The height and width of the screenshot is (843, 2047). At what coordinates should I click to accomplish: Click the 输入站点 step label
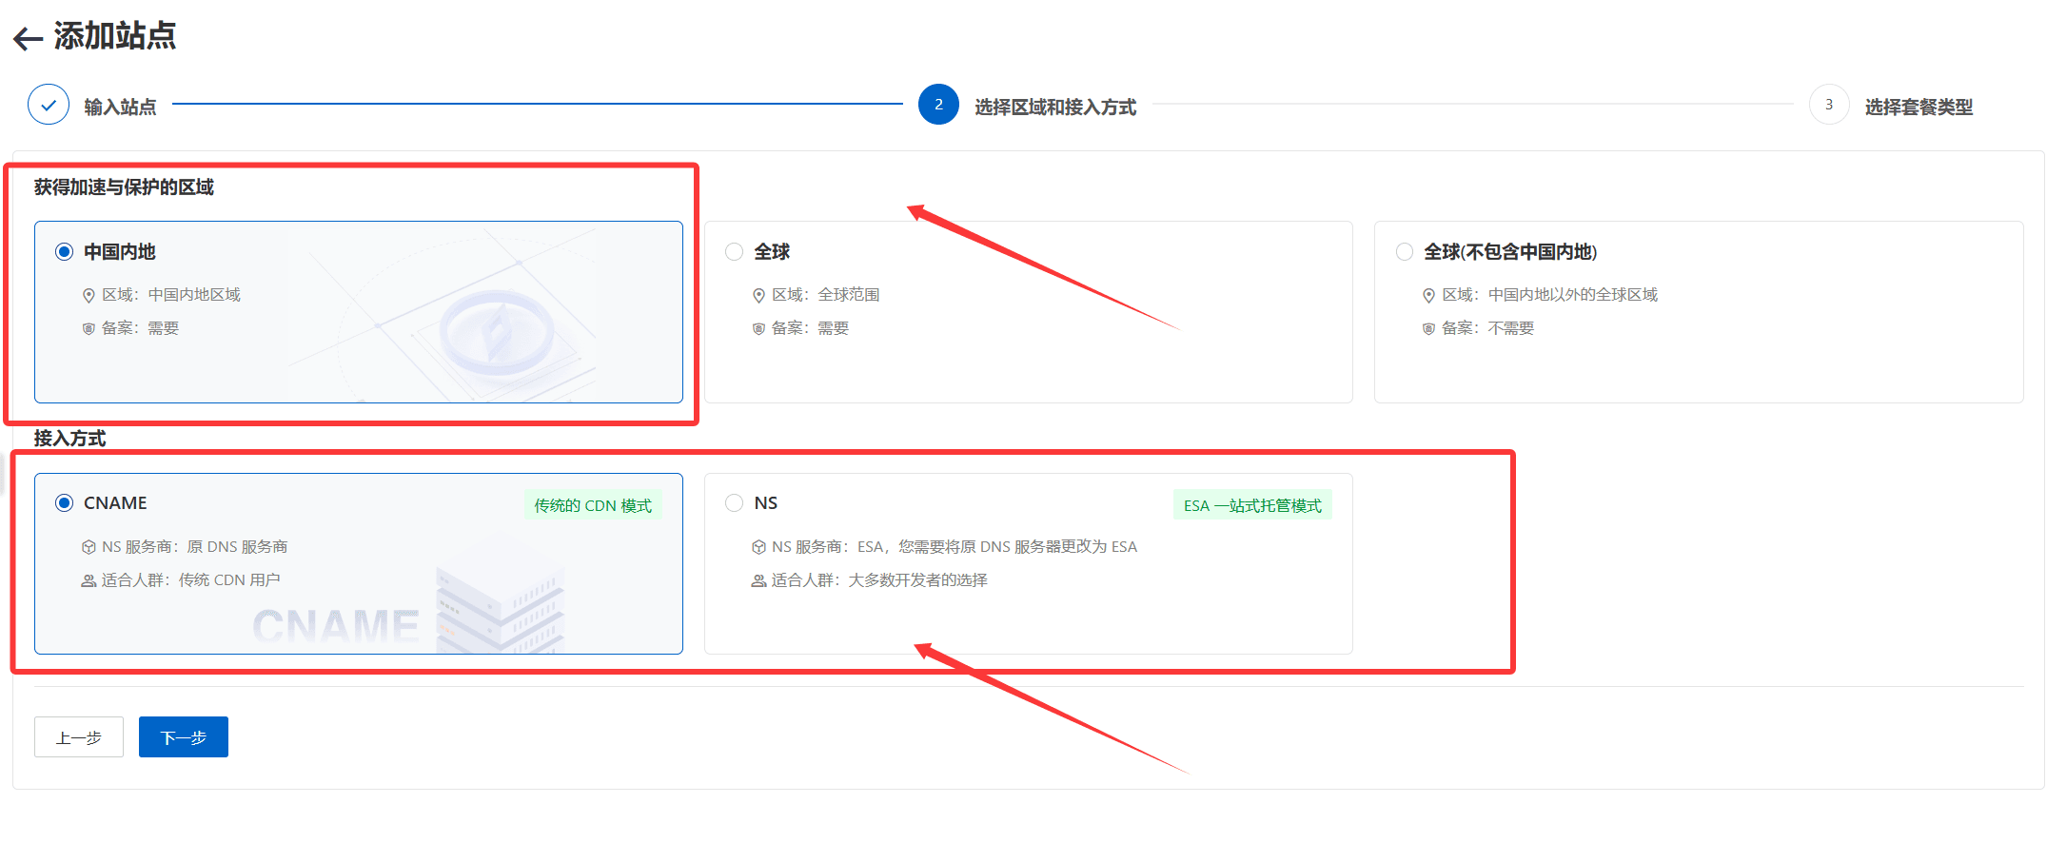[x=120, y=107]
